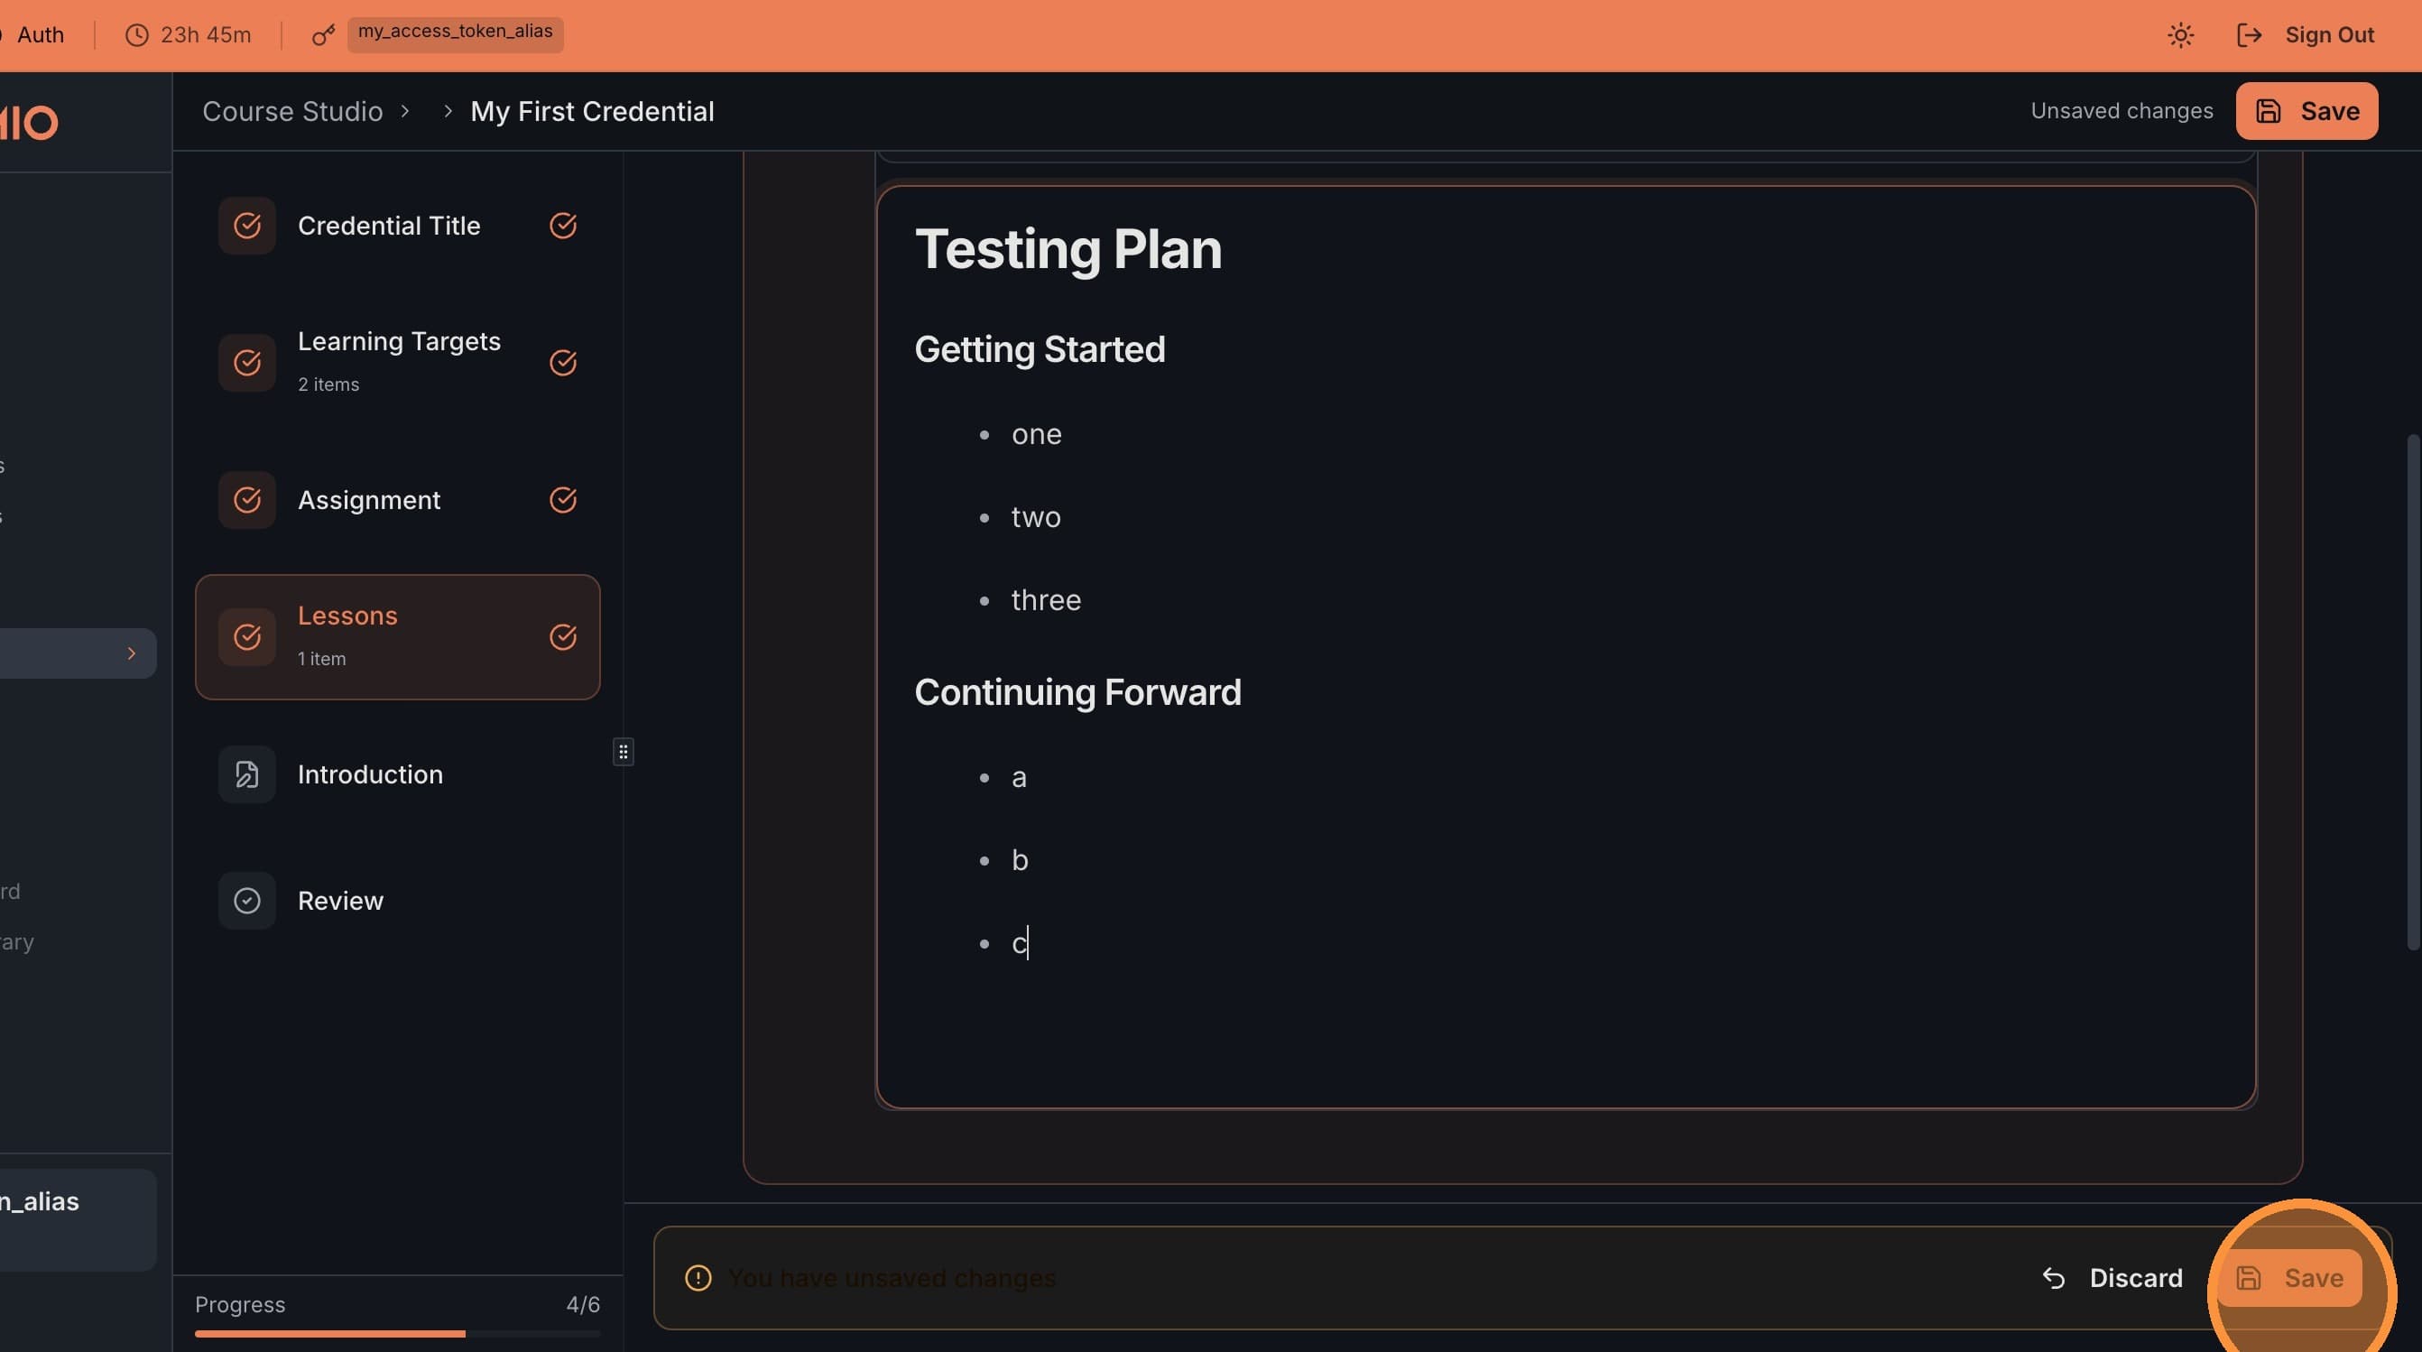Screen dimensions: 2422x1352
Task: Open the Lessons step
Action: tap(397, 636)
